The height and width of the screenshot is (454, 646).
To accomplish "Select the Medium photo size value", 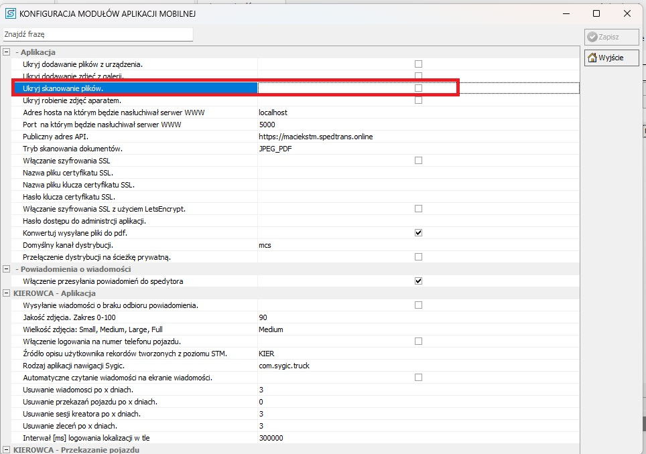I will coord(271,329).
